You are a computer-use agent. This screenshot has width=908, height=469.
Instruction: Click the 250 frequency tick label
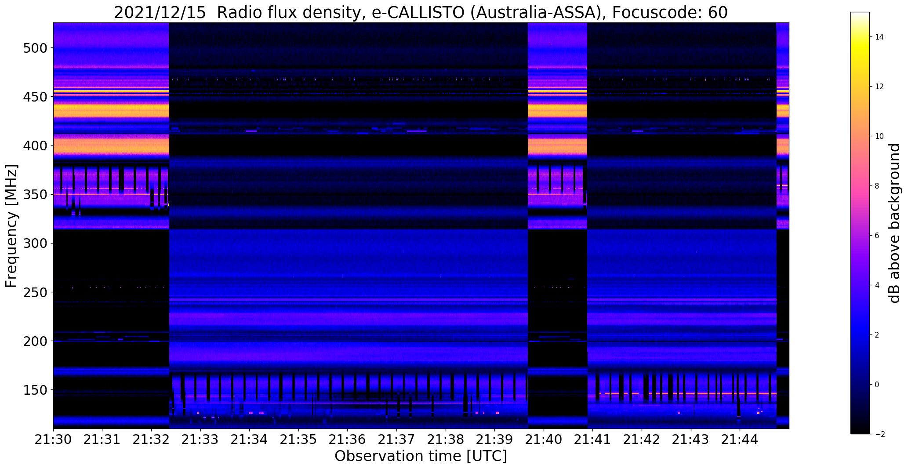35,292
